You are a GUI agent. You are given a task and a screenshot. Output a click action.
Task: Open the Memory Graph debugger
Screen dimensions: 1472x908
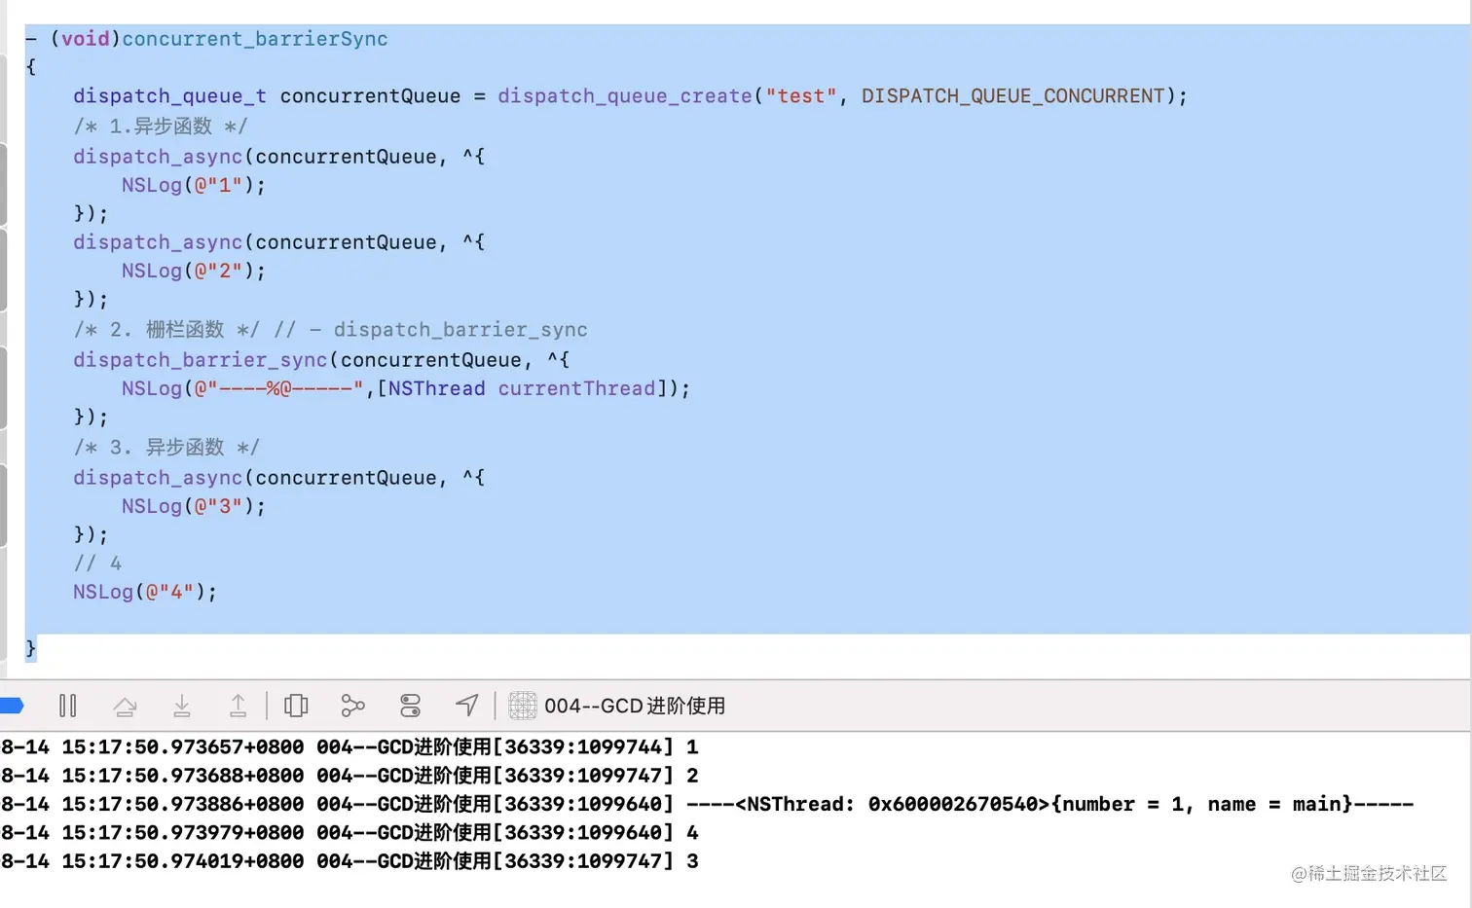pos(352,706)
